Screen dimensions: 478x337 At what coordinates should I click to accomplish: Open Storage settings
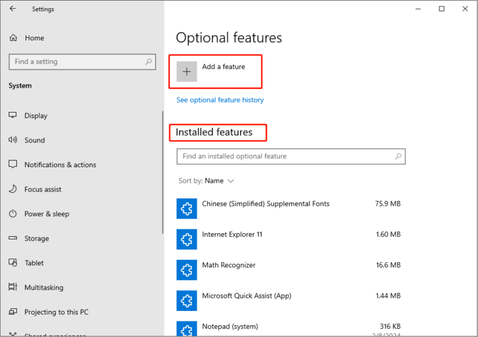(37, 238)
